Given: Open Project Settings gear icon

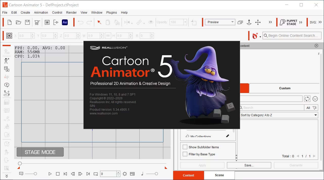Looking at the screenshot, I should tap(125, 174).
